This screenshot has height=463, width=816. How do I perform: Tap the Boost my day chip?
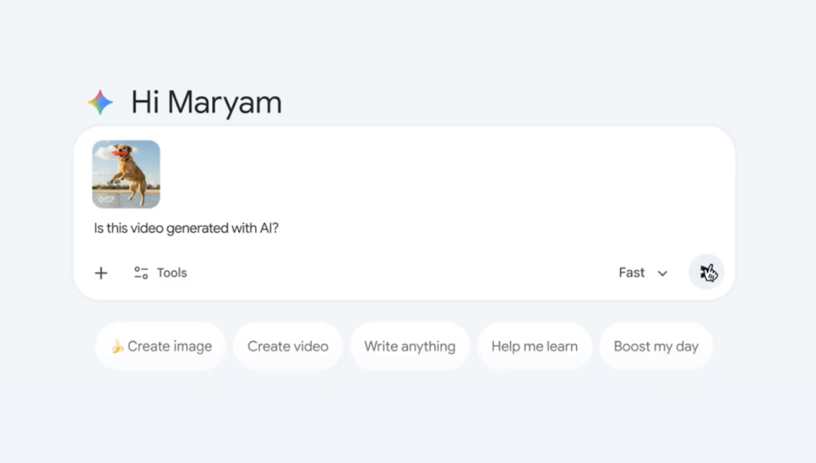coord(656,347)
